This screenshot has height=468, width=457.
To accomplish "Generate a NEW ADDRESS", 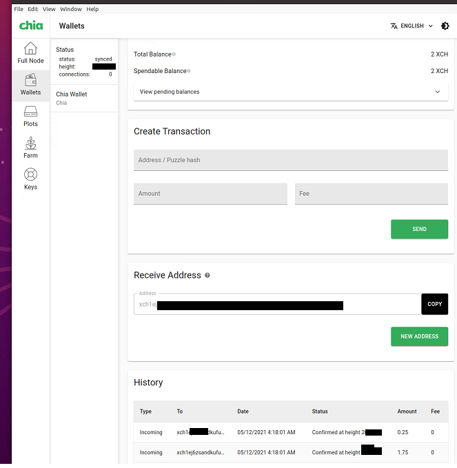I will 419,336.
